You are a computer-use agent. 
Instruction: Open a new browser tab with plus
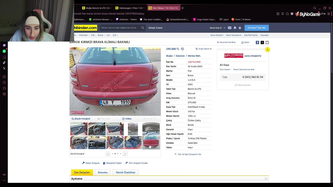[x=182, y=8]
